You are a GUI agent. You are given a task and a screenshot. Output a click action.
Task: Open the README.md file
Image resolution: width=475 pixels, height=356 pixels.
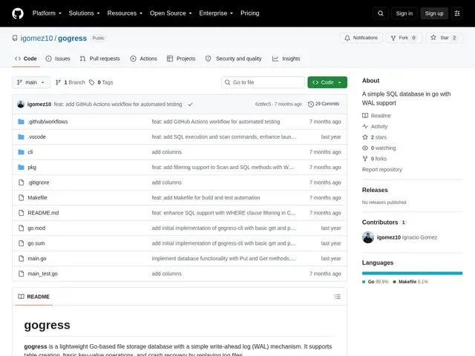tap(43, 213)
